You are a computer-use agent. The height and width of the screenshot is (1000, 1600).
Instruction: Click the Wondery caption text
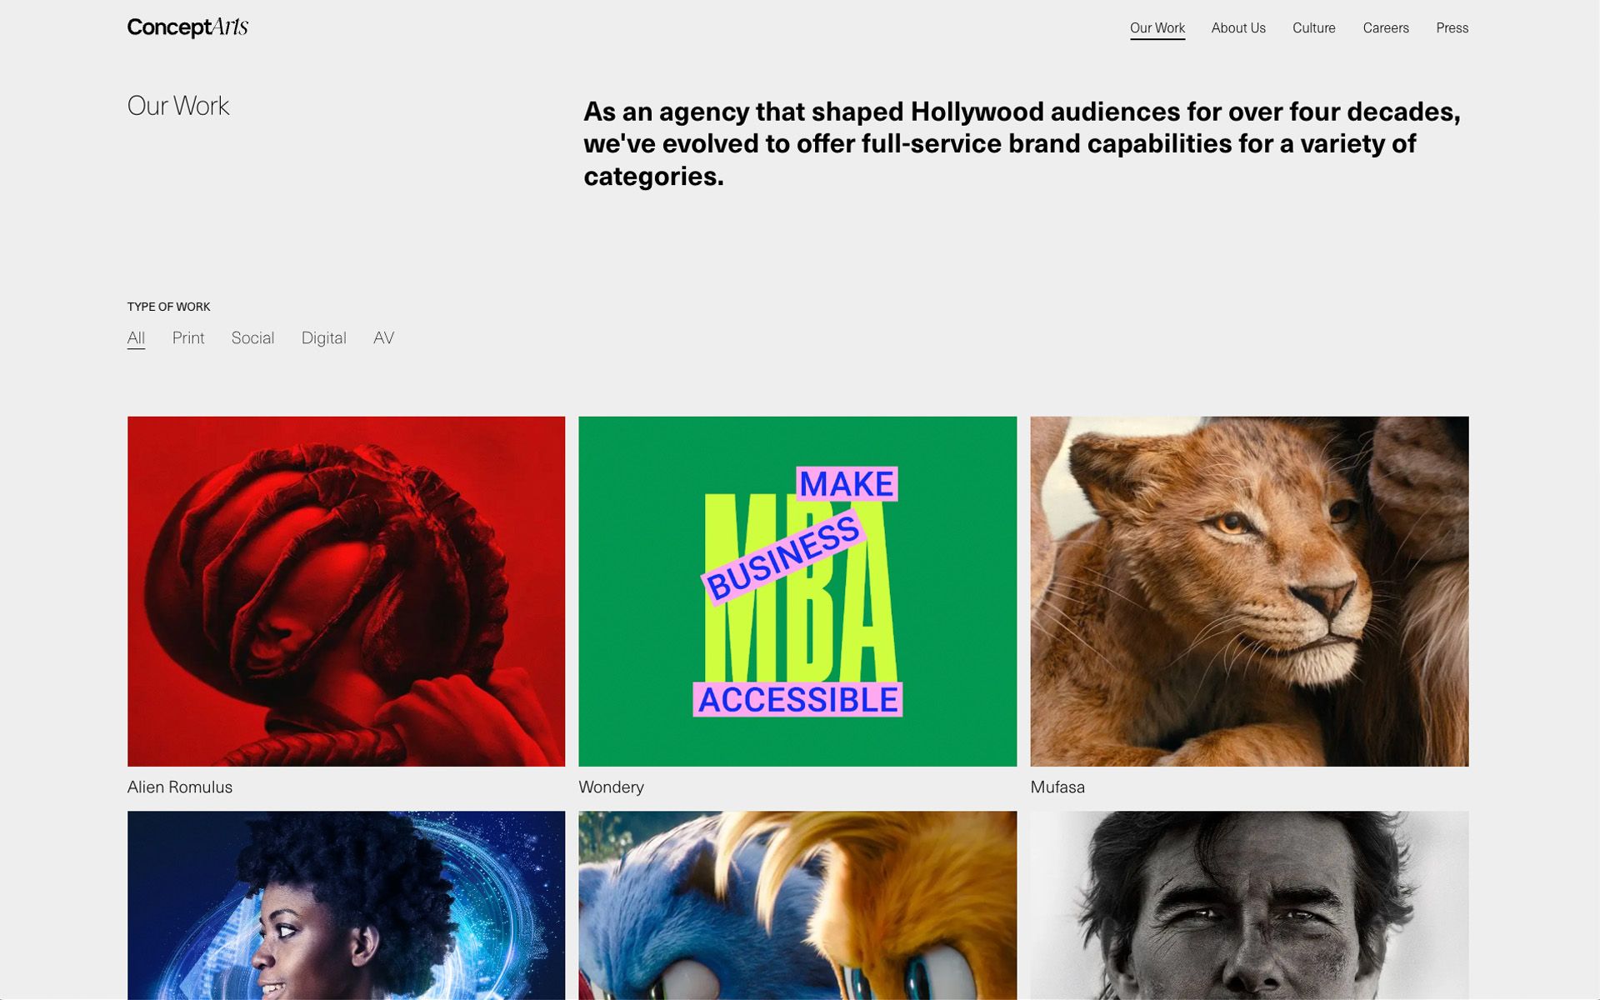coord(611,787)
